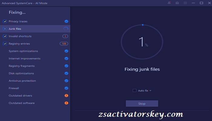Image resolution: width=212 pixels, height=121 pixels.
Task: Select the Registry entries row label
Action: (x=19, y=44)
